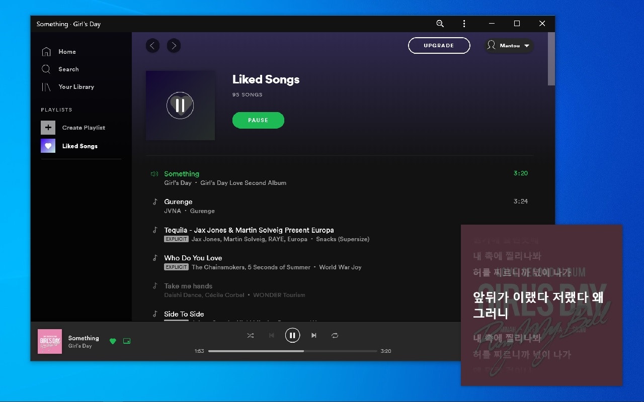Click the now-playing album thumbnail

click(50, 342)
